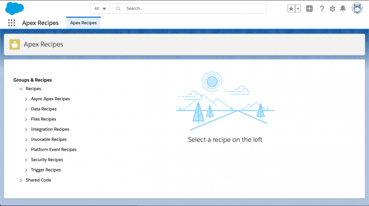This screenshot has width=369, height=206.
Task: Click the search magnifier icon
Action: coord(119,8)
